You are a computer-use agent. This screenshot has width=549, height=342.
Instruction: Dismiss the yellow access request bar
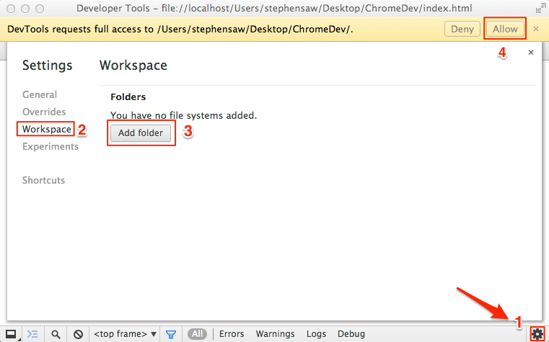point(536,29)
